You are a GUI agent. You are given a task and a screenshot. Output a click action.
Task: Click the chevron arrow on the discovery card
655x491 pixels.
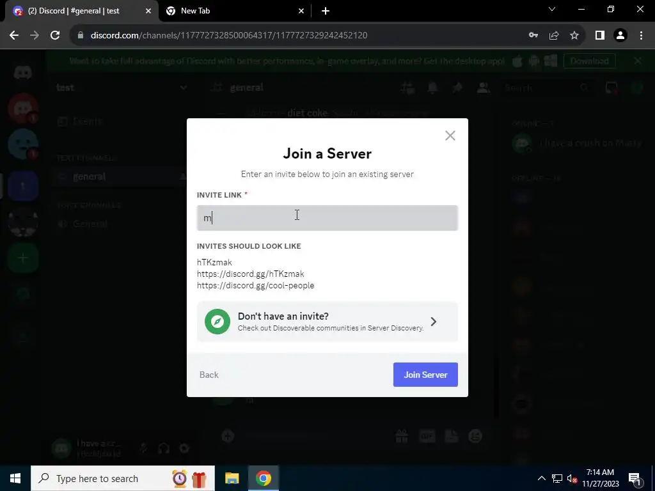tap(434, 322)
